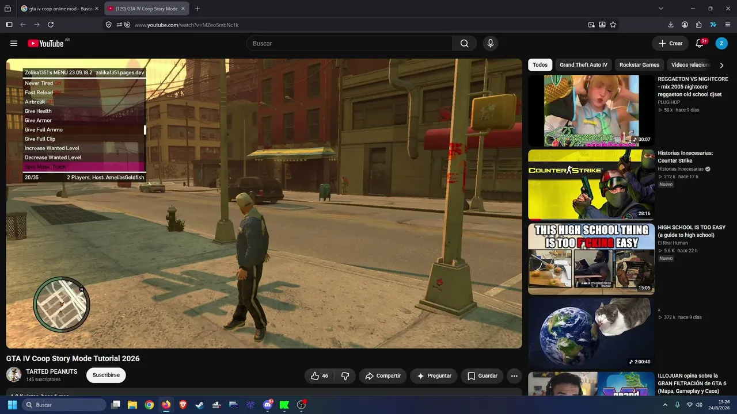Screen dimensions: 737x414
Task: Click the browser address bar URL
Action: coord(187,25)
